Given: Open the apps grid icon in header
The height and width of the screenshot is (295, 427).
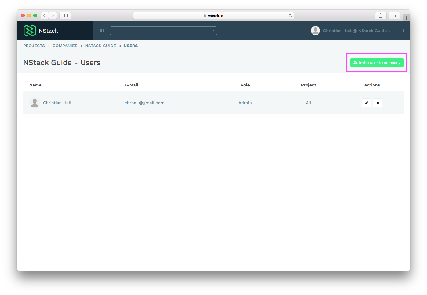Looking at the screenshot, I should (x=102, y=31).
